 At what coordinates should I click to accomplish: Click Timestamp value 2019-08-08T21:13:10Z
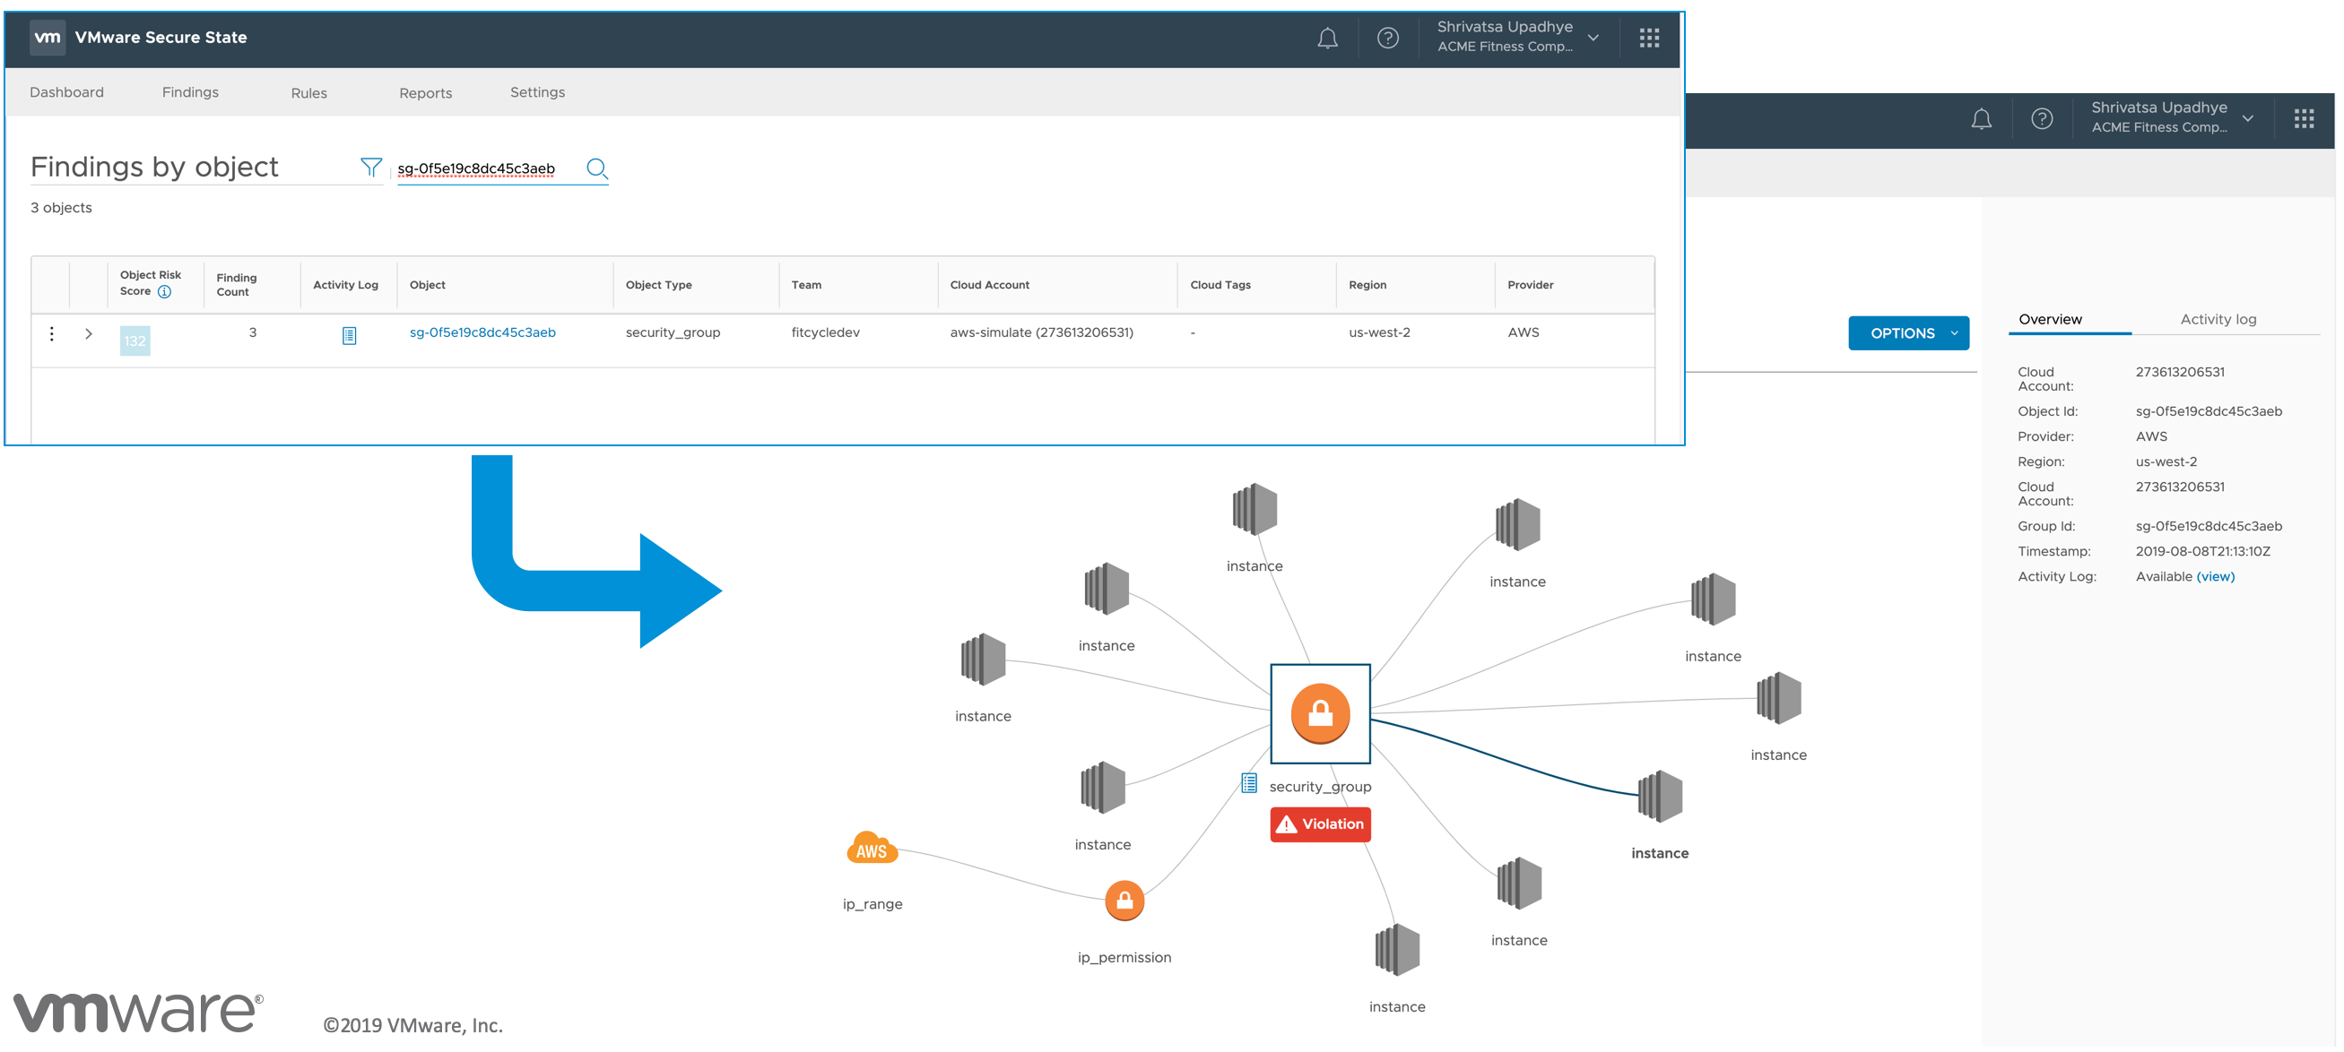[2202, 552]
